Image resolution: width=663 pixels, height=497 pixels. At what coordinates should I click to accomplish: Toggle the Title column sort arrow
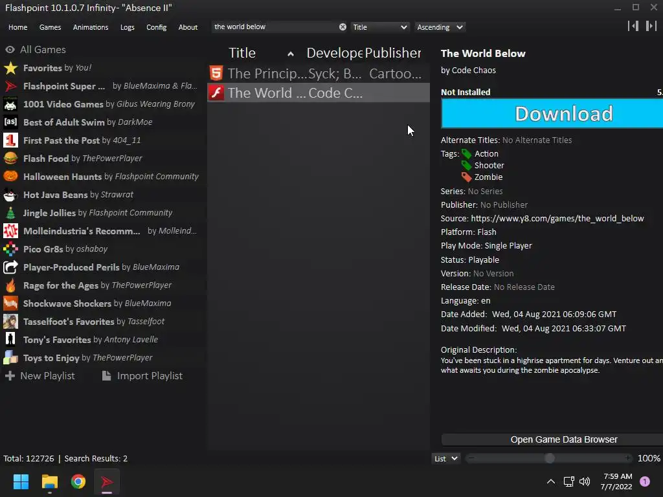(x=291, y=54)
